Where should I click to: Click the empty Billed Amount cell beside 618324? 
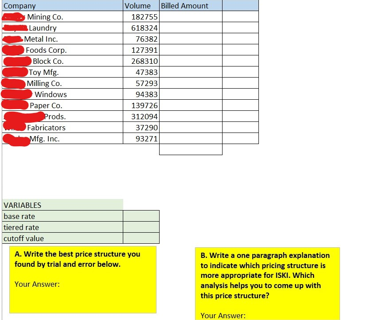191,27
